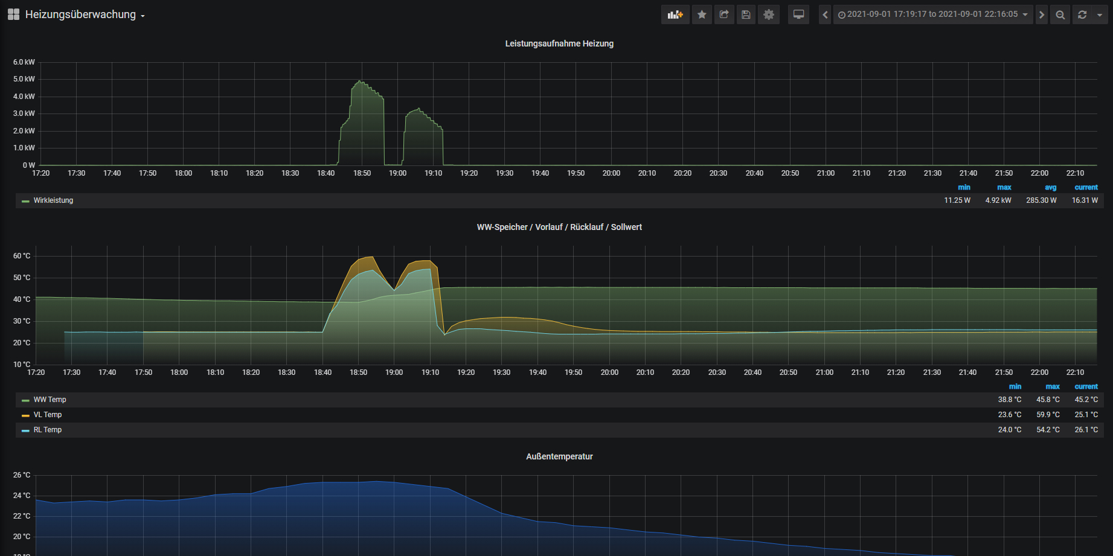The image size is (1113, 556).
Task: Toggle WW Temp series visibility
Action: (50, 400)
